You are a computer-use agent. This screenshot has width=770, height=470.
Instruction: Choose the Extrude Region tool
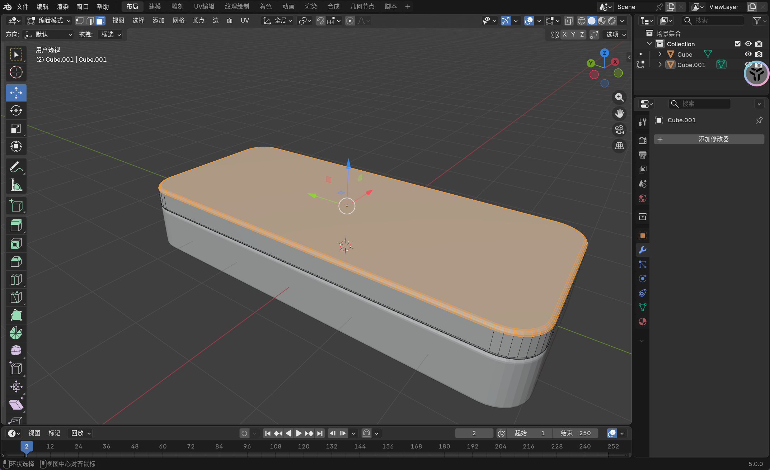coord(16,225)
